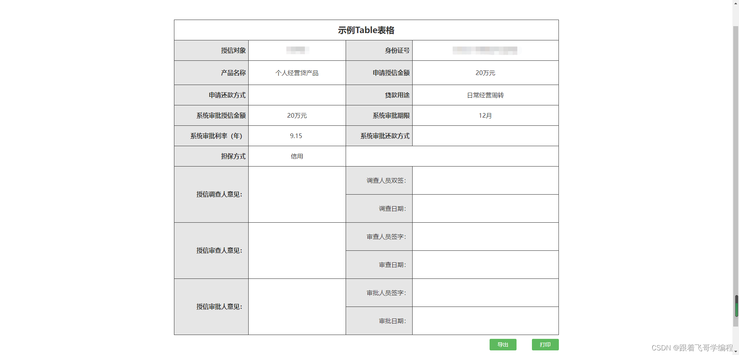Click the empty 系统审批还款方式 value cell
The height and width of the screenshot is (355, 739).
(485, 136)
